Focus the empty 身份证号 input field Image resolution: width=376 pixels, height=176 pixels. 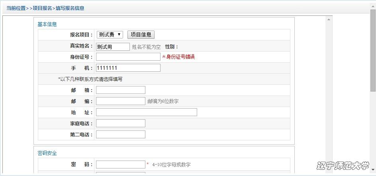pyautogui.click(x=128, y=57)
